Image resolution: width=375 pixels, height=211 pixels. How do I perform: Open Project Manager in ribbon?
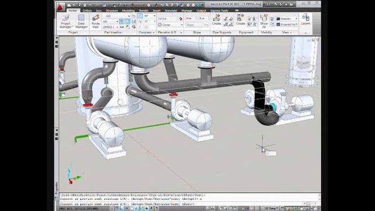coord(65,21)
